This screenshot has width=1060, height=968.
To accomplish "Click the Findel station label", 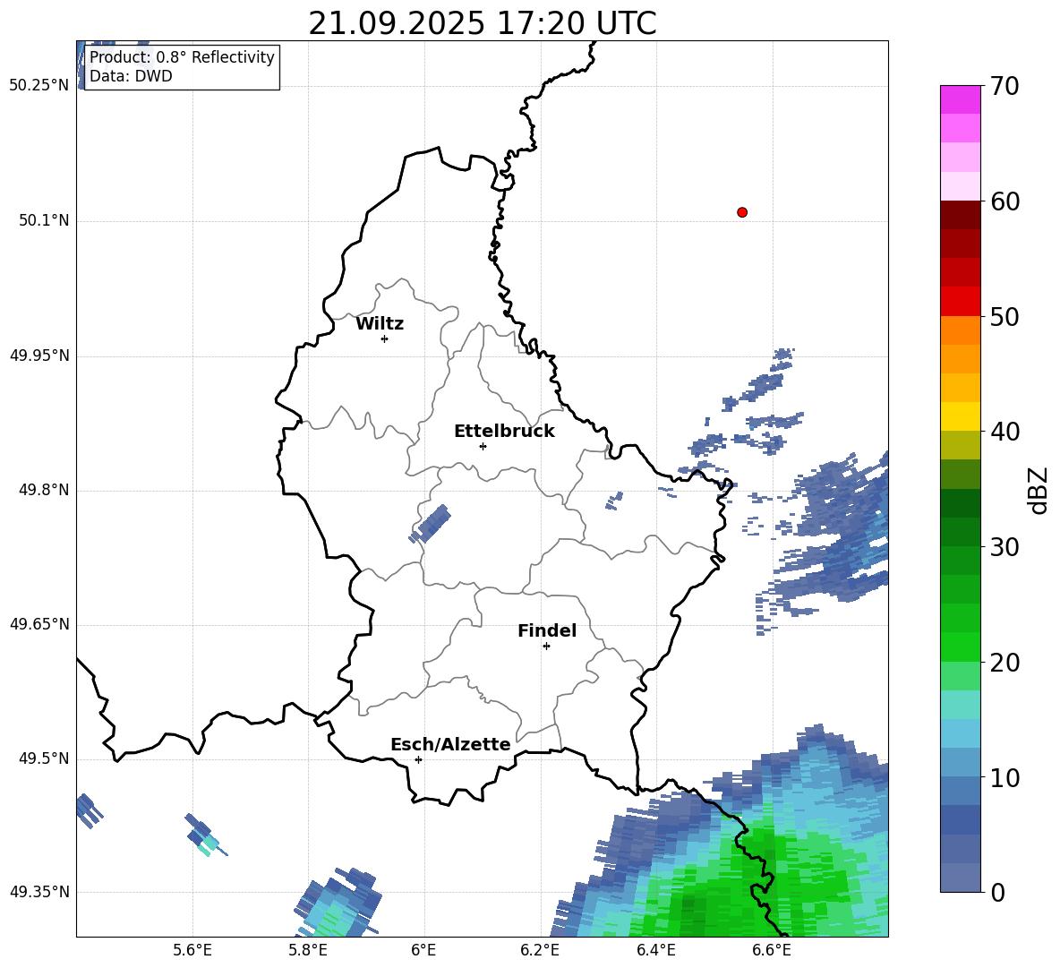I will point(547,630).
